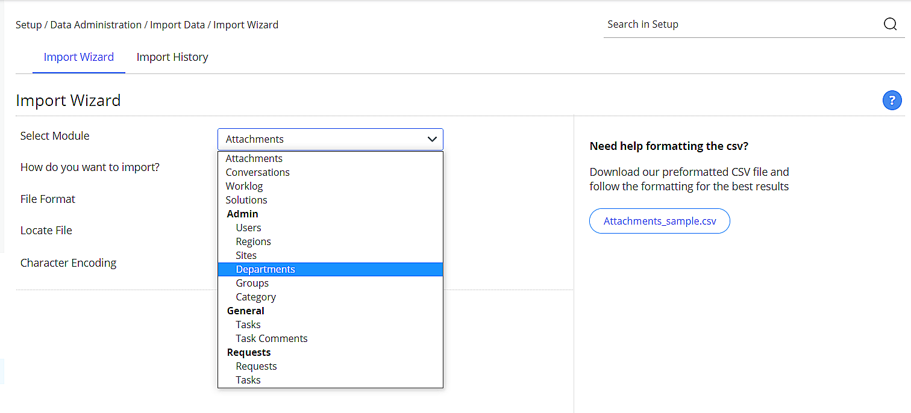The image size is (911, 413).
Task: Select Regions from the Admin group
Action: [254, 241]
